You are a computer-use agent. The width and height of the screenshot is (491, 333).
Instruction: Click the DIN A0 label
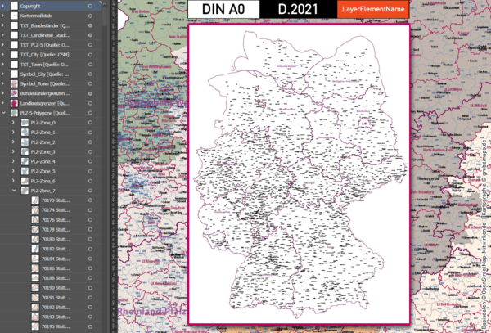223,9
